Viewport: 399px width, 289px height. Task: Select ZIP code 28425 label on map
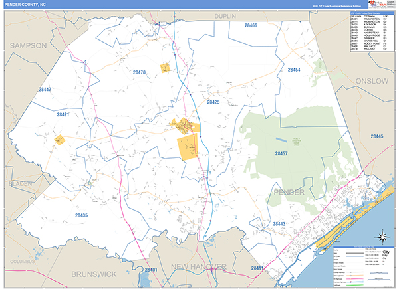coord(213,102)
